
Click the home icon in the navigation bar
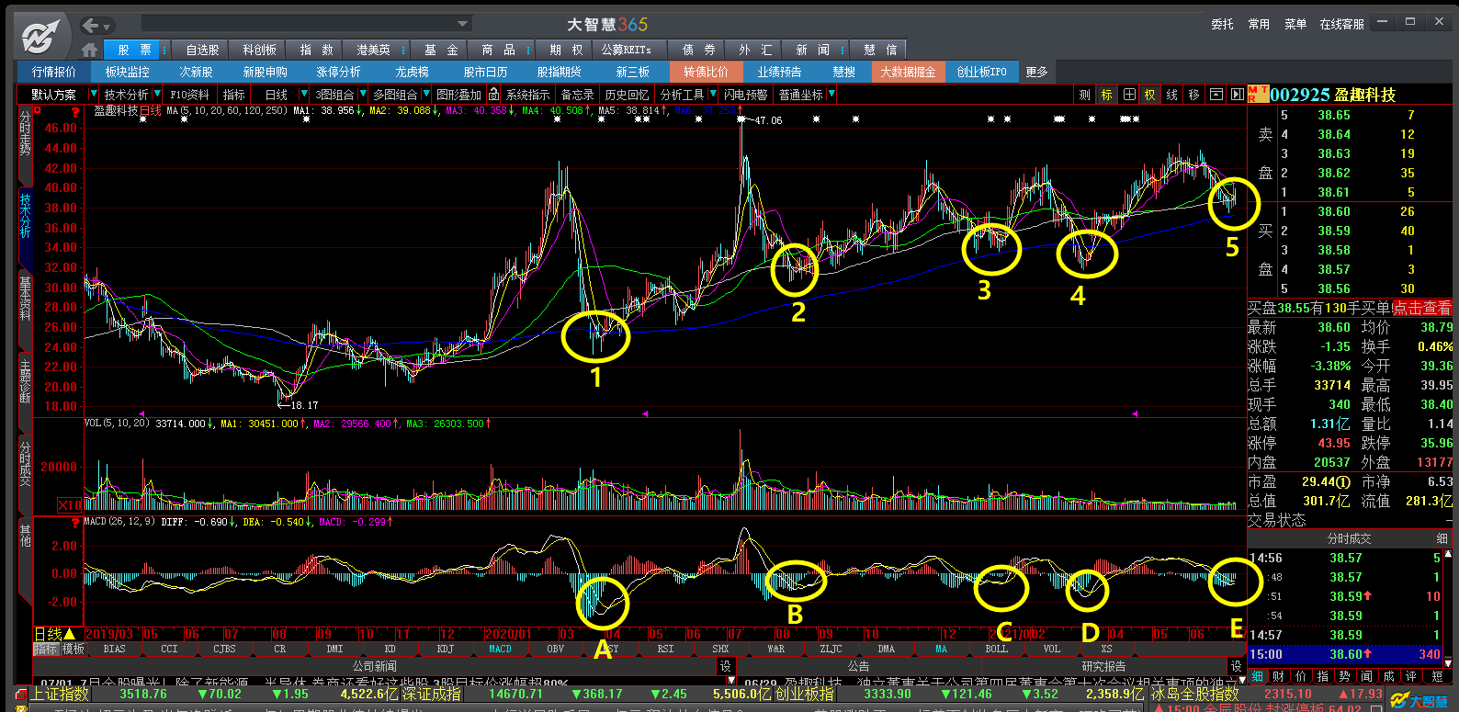point(89,50)
